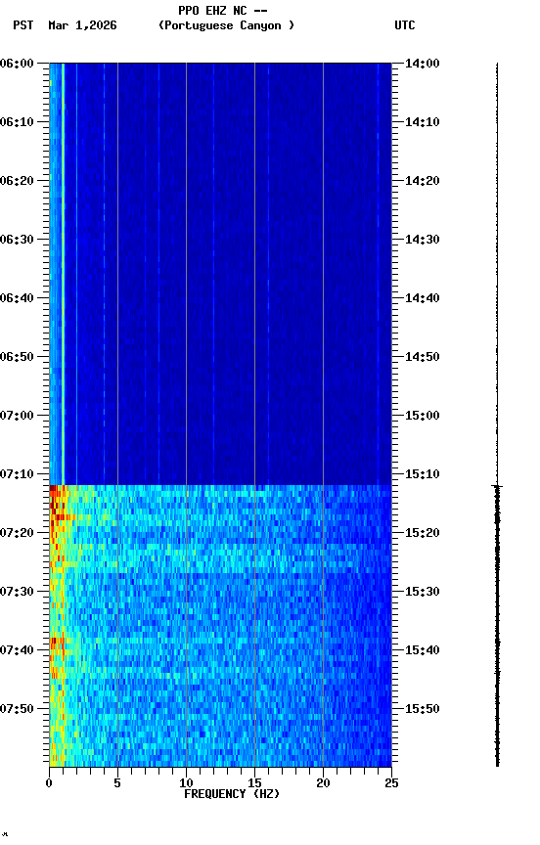Click the 15:00 UTC time label

click(423, 416)
